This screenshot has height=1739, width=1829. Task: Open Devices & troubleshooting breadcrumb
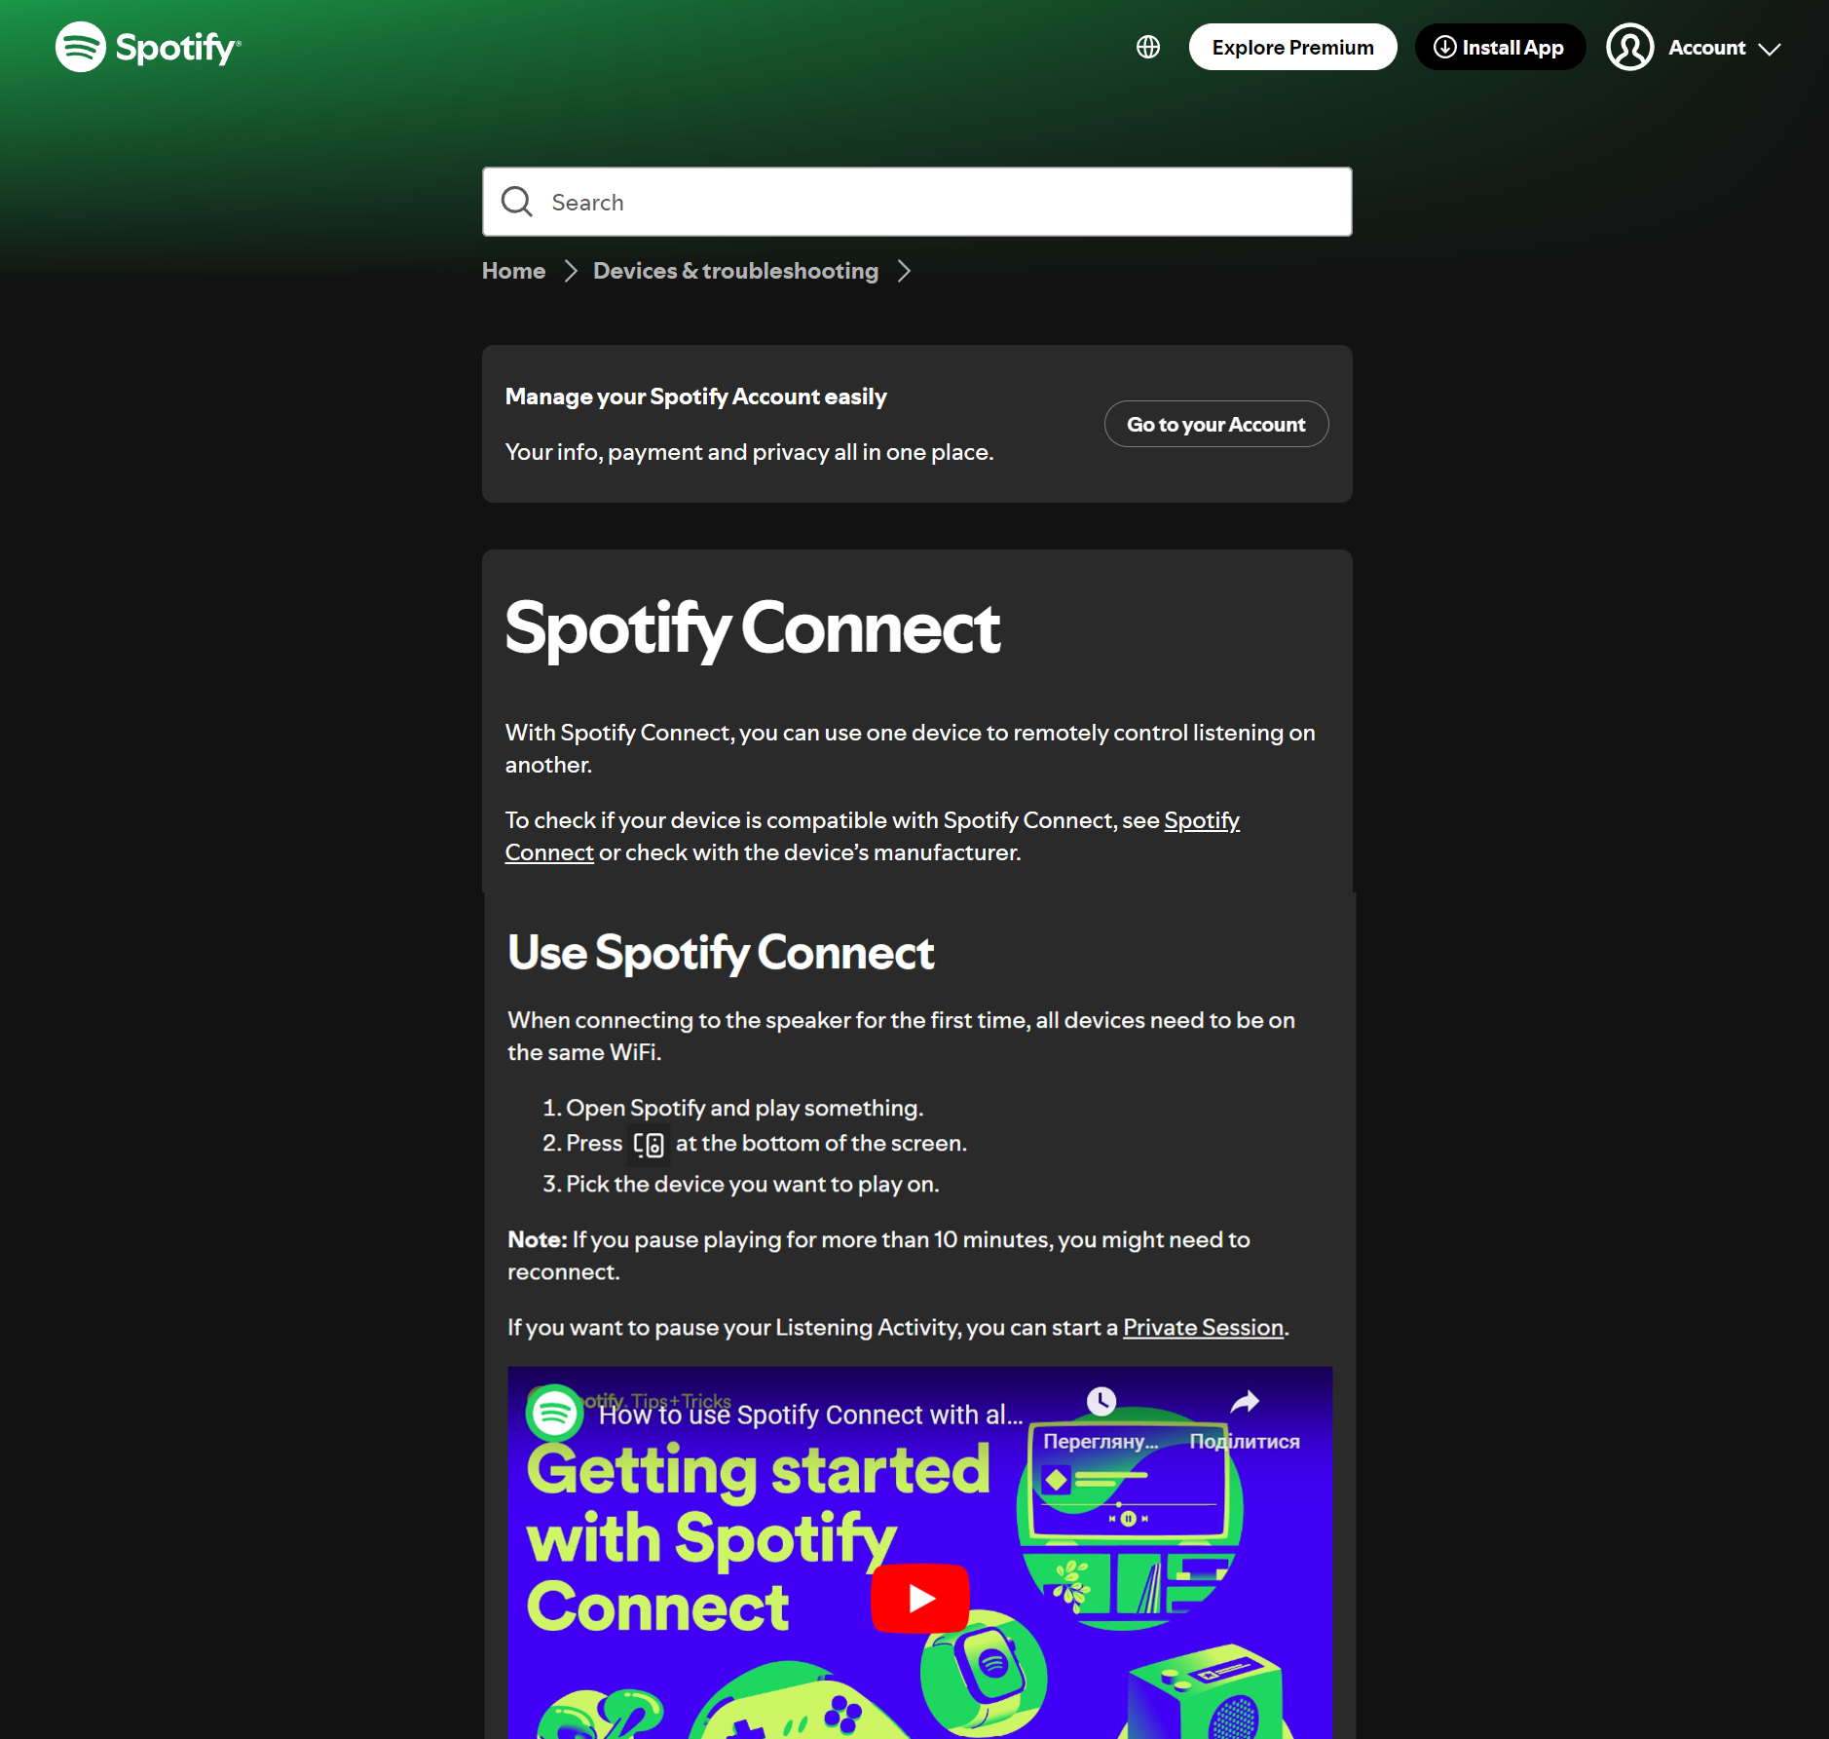735,271
